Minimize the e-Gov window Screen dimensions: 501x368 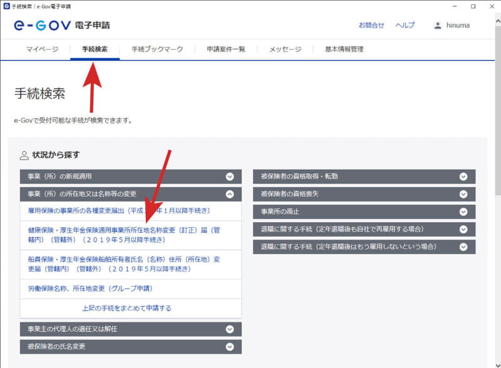click(455, 6)
